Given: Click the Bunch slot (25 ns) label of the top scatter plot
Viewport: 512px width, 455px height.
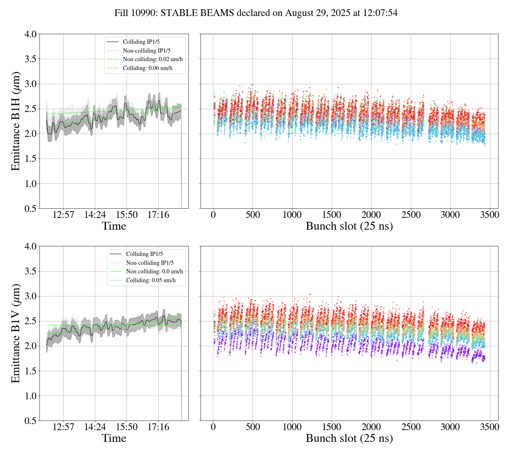Looking at the screenshot, I should tap(349, 226).
